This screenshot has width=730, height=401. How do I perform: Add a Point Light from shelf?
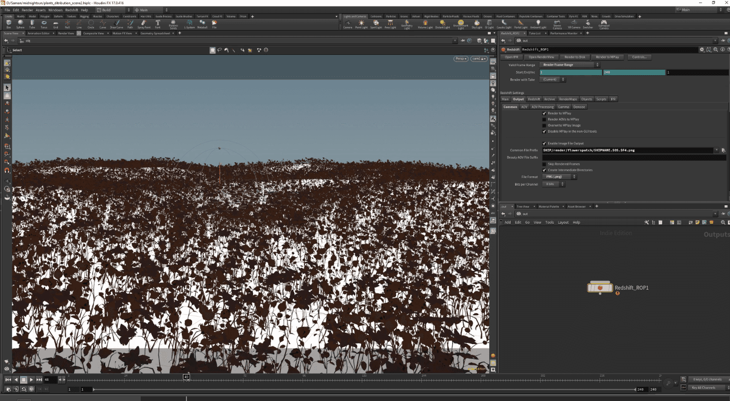pos(362,23)
